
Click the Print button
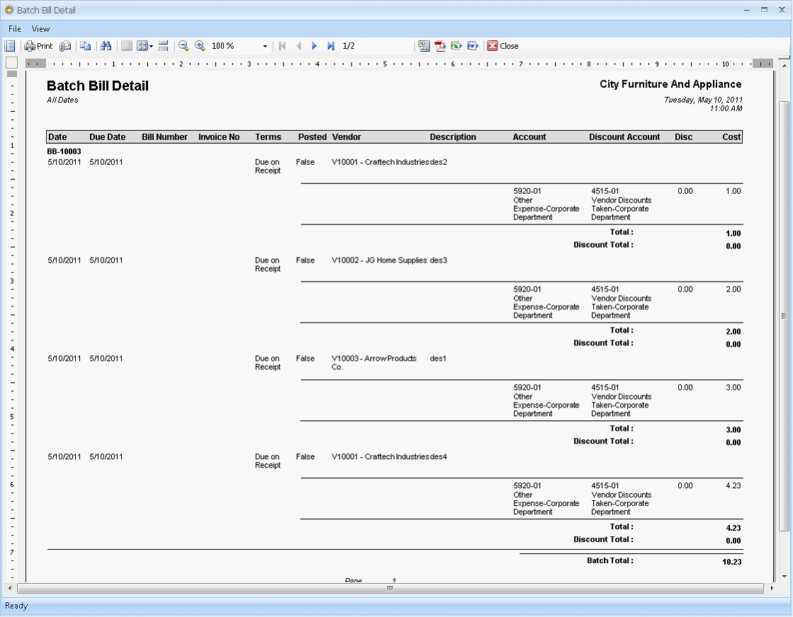(x=38, y=46)
